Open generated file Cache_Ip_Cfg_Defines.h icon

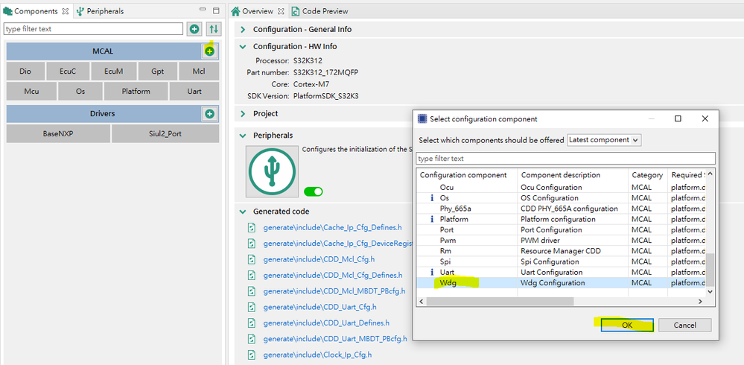(252, 227)
